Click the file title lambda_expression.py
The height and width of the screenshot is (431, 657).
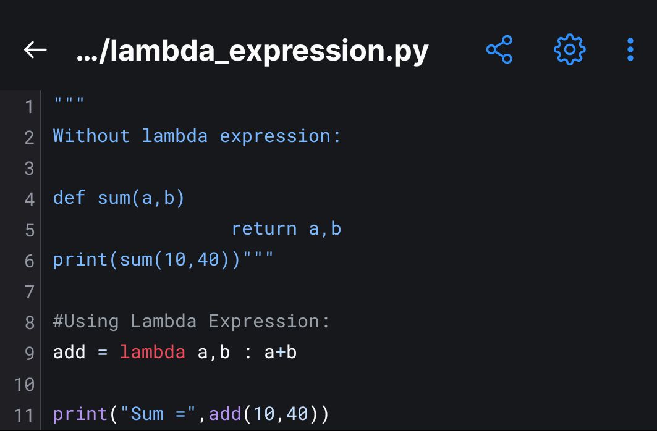[x=252, y=51]
